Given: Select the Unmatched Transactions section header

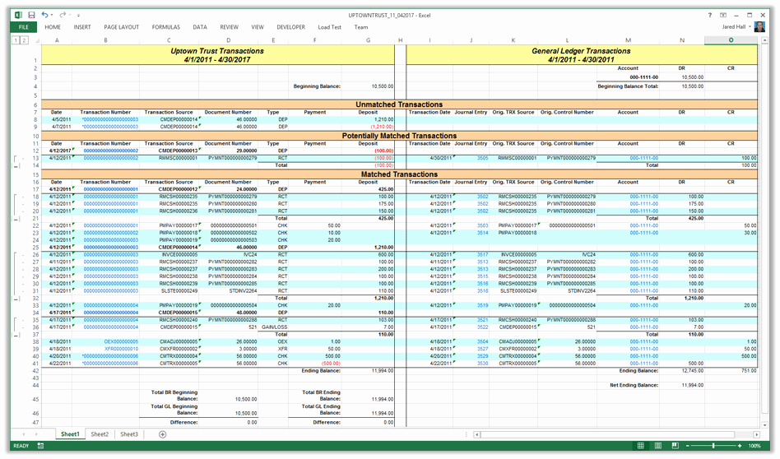Looking at the screenshot, I should coord(399,104).
